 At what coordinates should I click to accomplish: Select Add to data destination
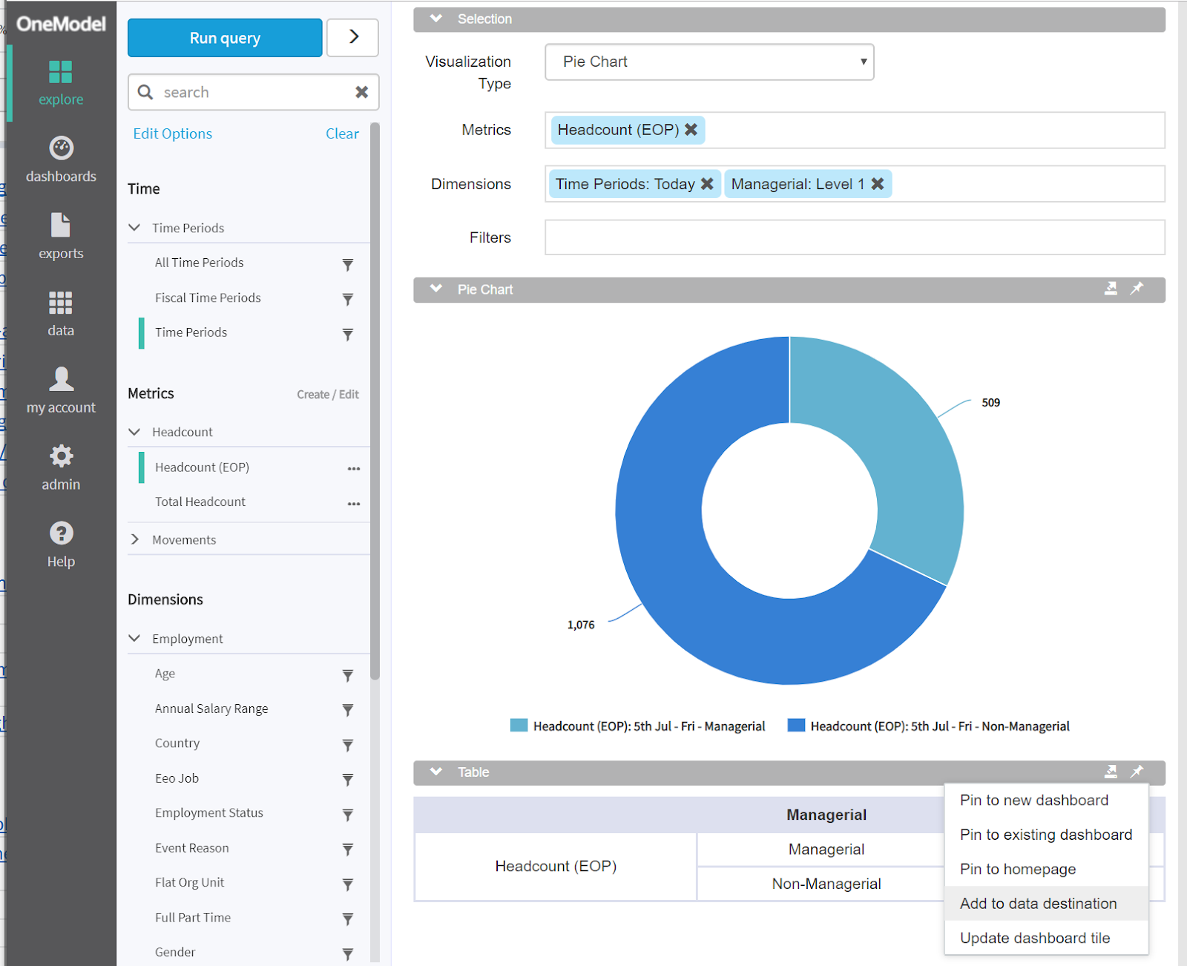1038,904
